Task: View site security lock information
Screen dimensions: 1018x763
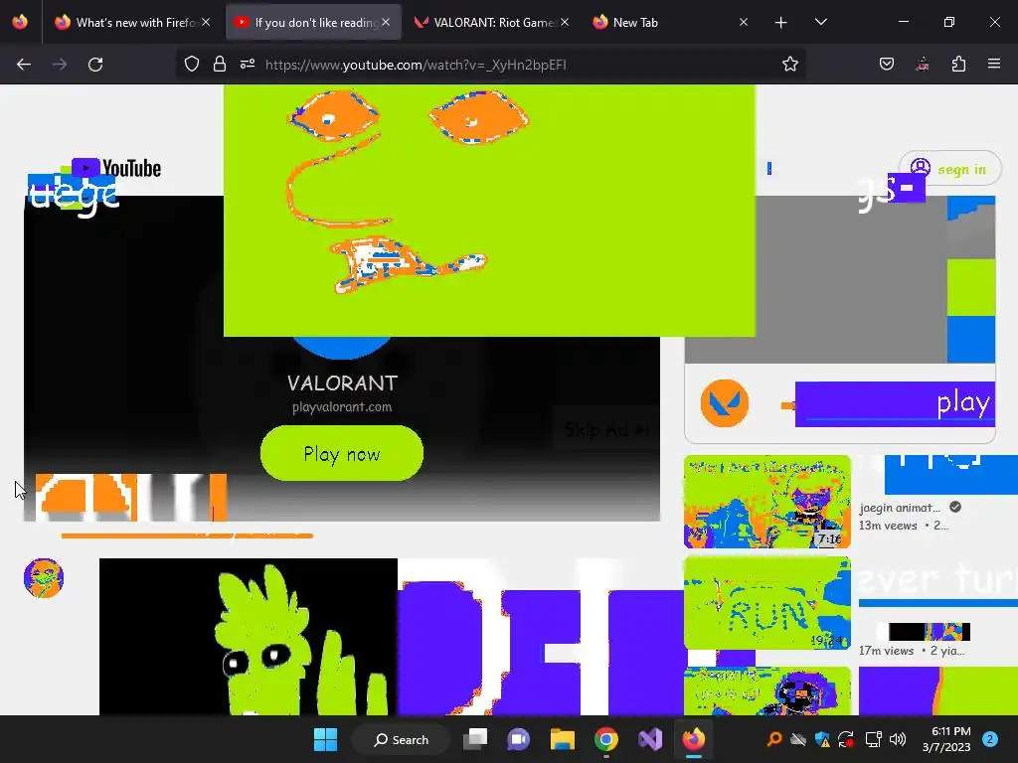Action: 220,64
